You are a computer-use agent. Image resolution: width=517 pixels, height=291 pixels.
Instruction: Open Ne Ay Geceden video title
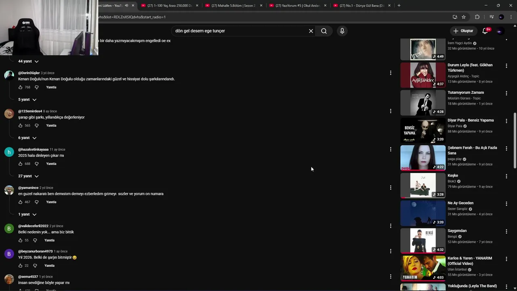(460, 203)
